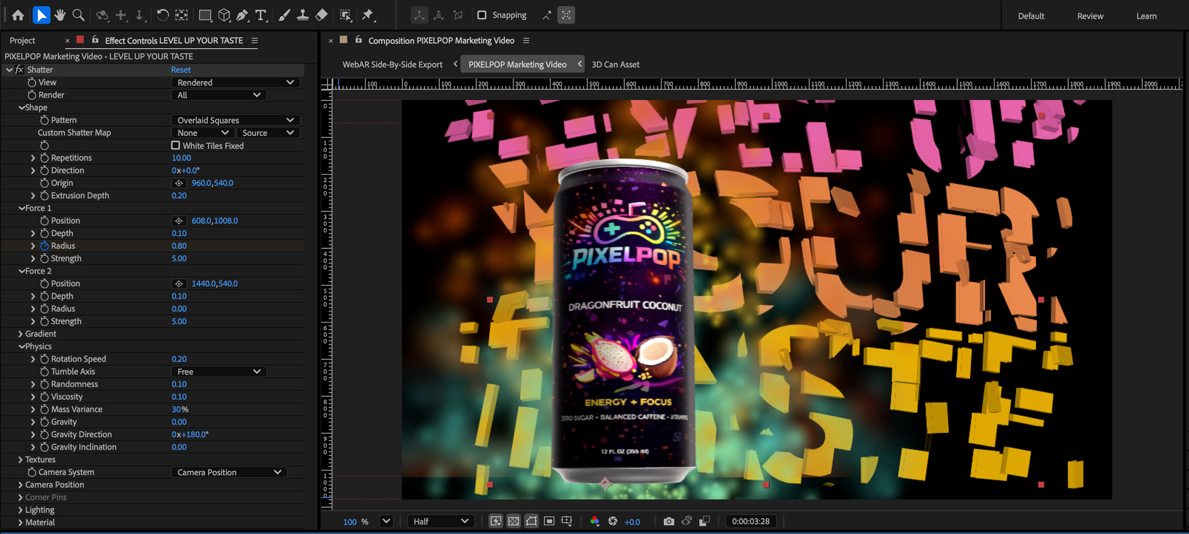Go to the Home screen icon
The height and width of the screenshot is (534, 1189).
(x=18, y=15)
